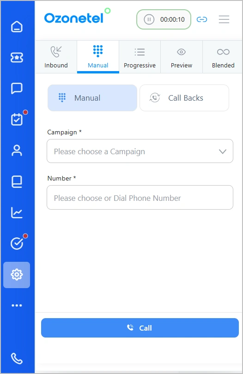The height and width of the screenshot is (374, 243).
Task: Open the Call Backs option
Action: click(x=184, y=98)
